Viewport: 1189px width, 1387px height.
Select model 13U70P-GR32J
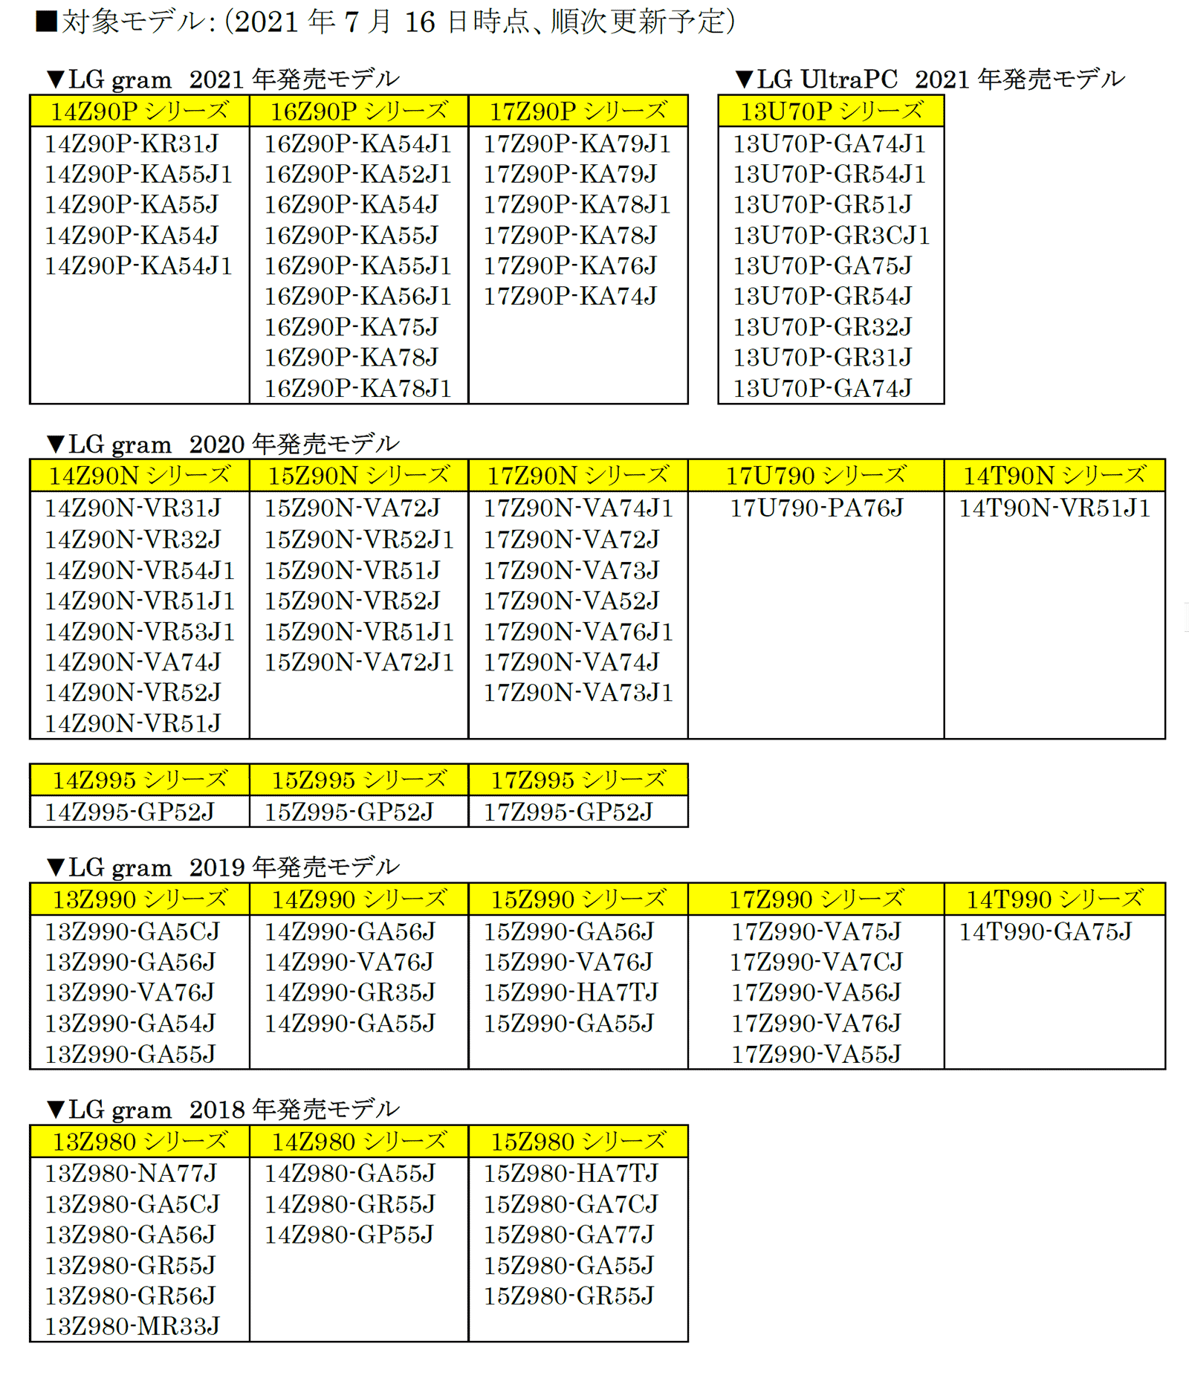point(822,326)
